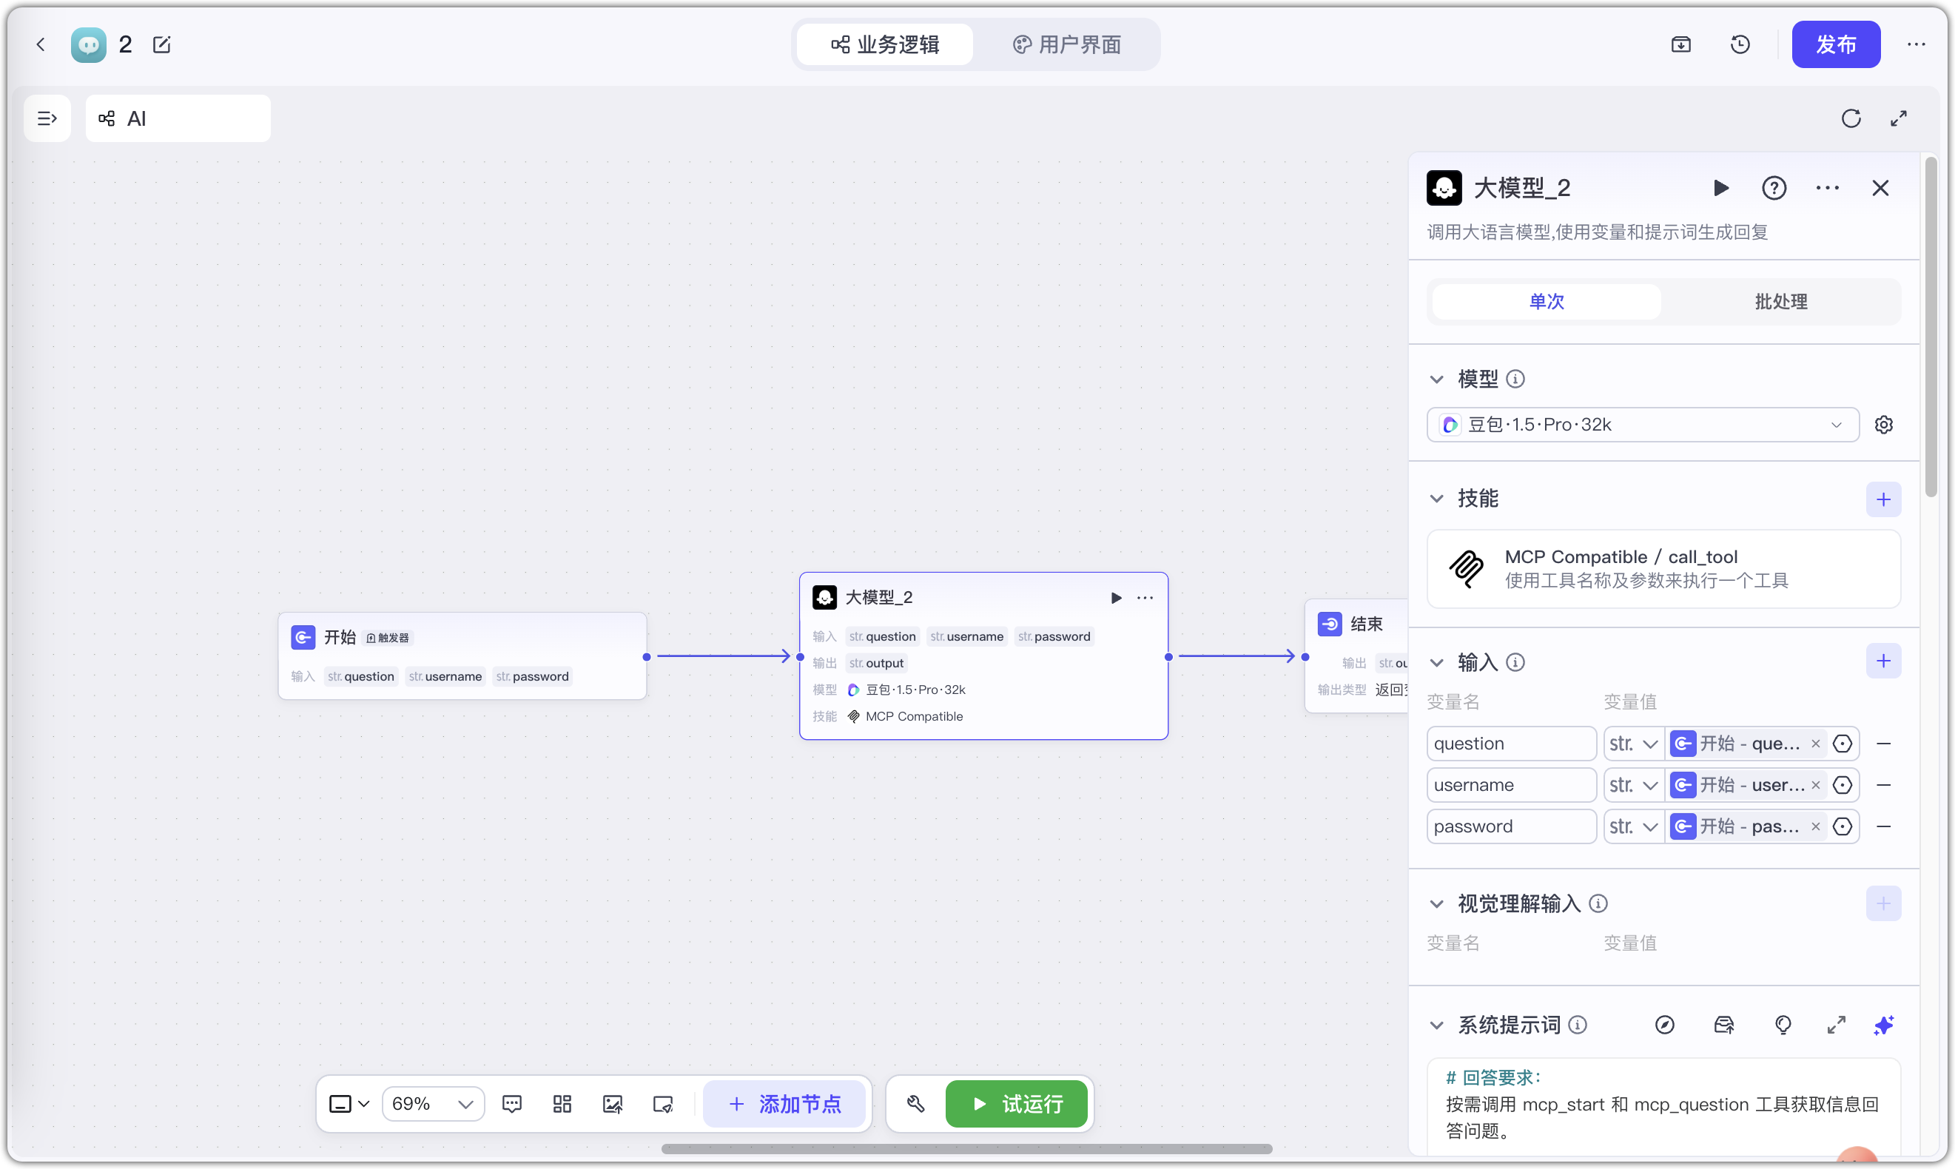Click the edit pencil beside the project name
This screenshot has height=1169, width=1955.
pos(162,44)
